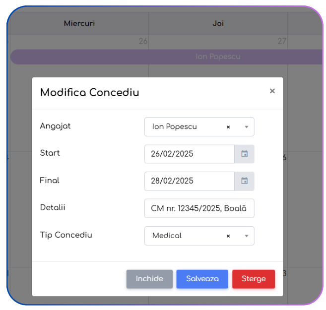The height and width of the screenshot is (310, 326).
Task: Expand the Angajat dropdown arrow
Action: tap(247, 127)
